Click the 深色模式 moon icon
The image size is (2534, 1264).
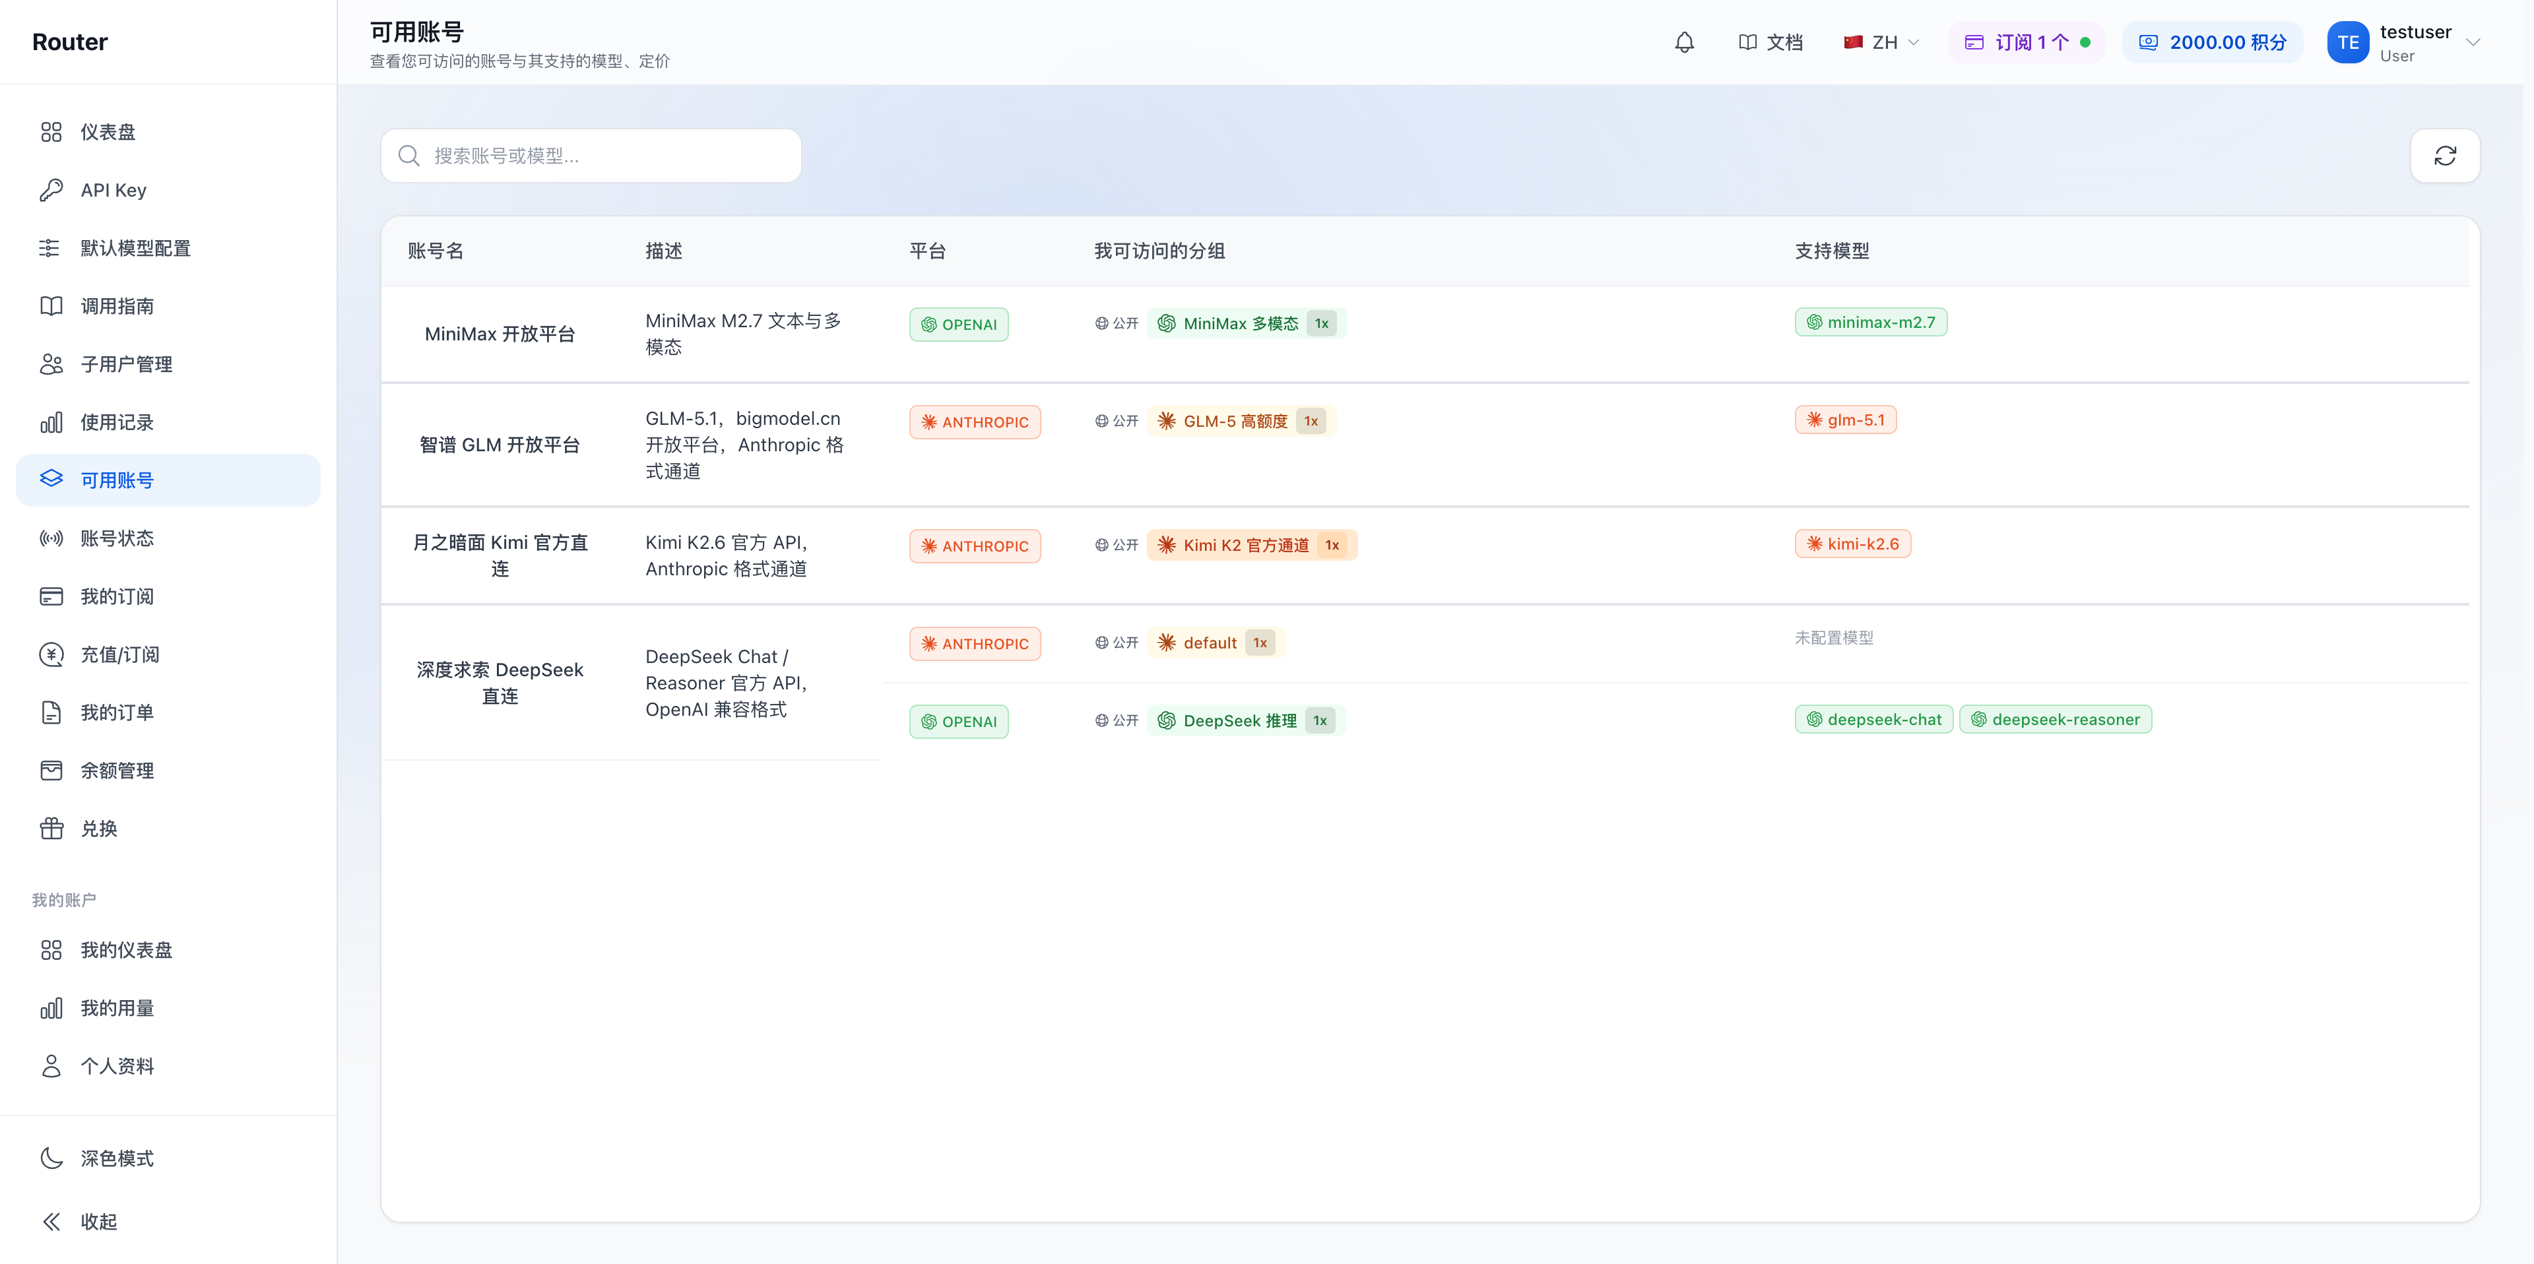click(51, 1158)
